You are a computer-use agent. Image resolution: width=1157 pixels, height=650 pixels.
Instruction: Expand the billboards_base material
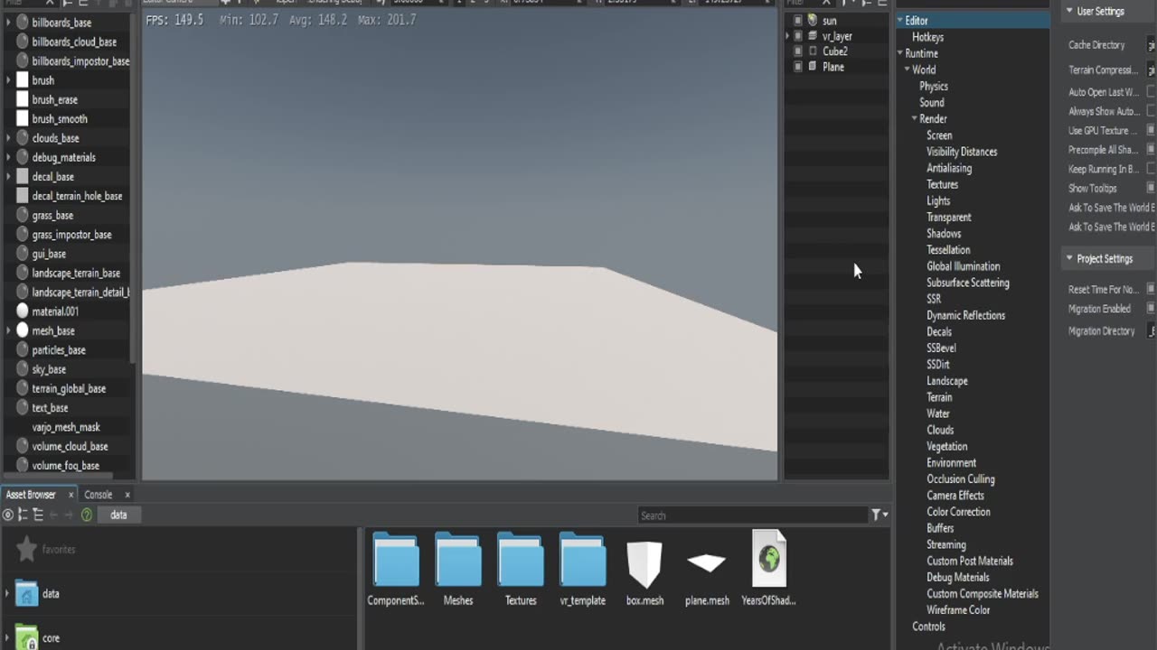8,22
